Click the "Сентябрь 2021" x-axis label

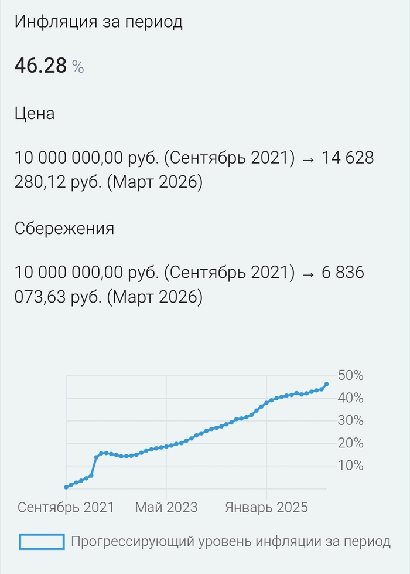66,508
